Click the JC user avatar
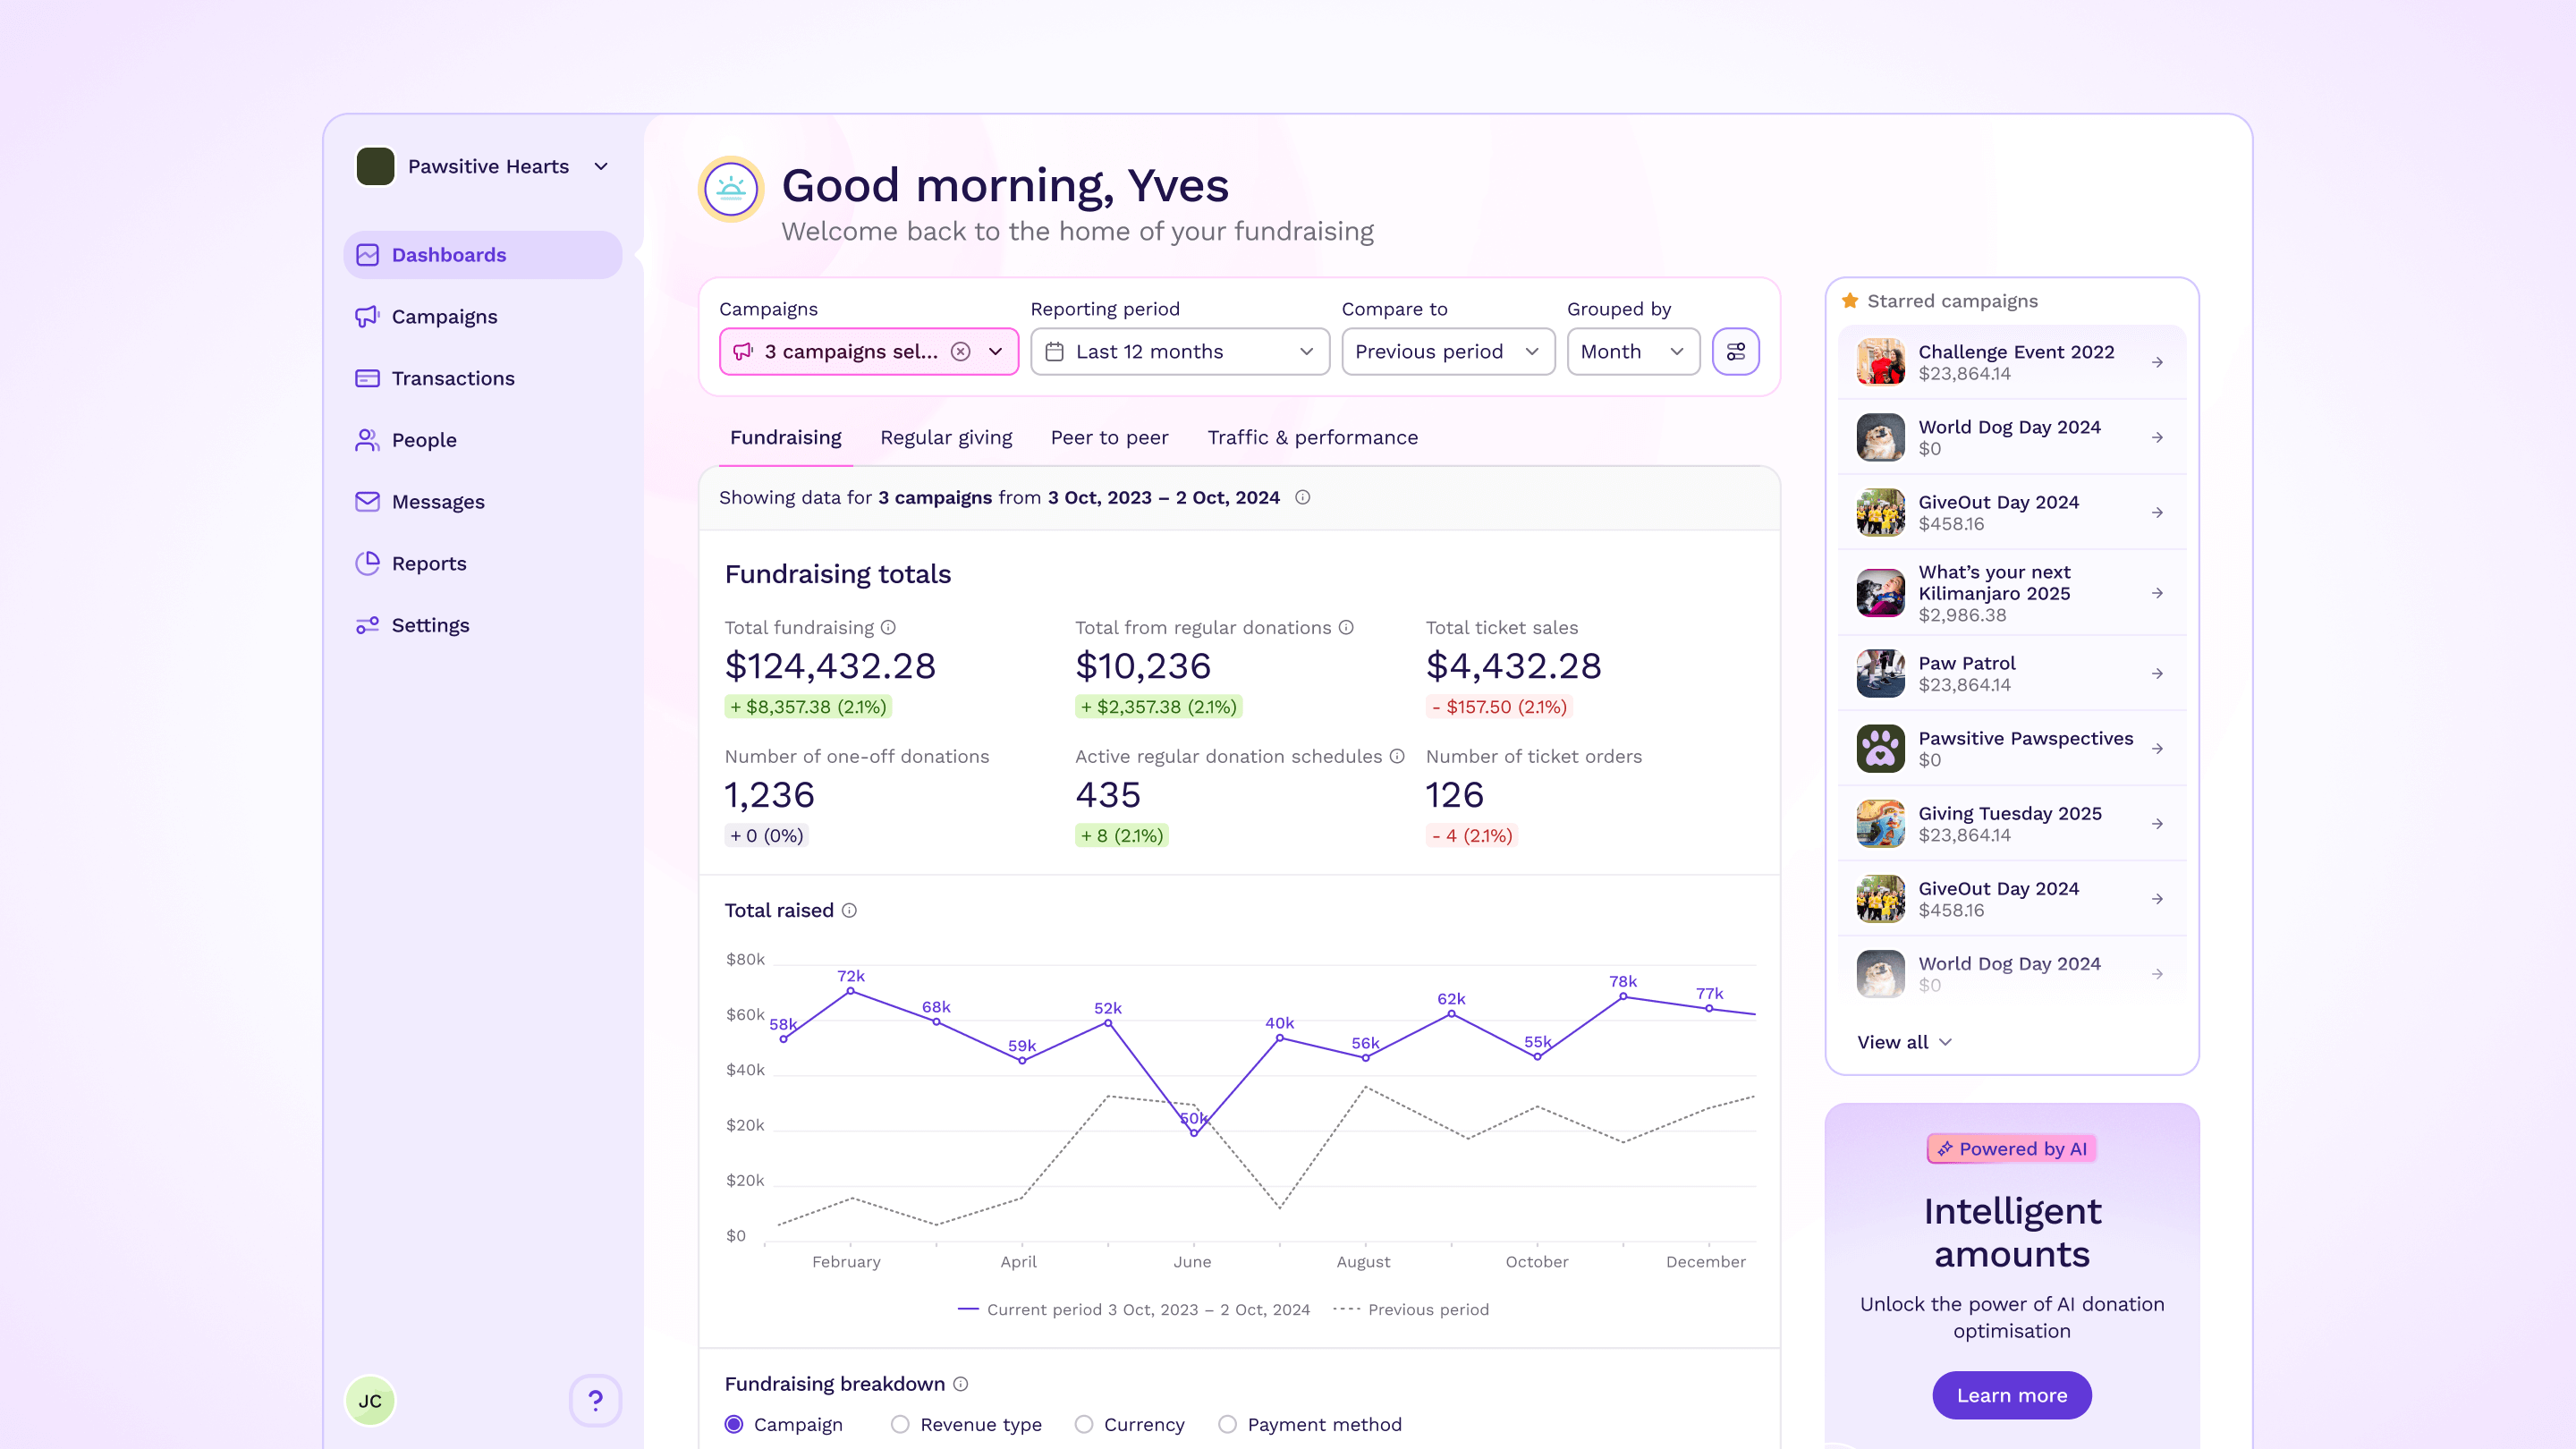The width and height of the screenshot is (2576, 1449). tap(370, 1401)
